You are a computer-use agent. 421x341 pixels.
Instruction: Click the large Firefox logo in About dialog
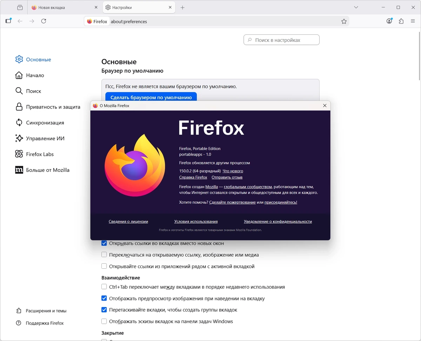(x=135, y=165)
